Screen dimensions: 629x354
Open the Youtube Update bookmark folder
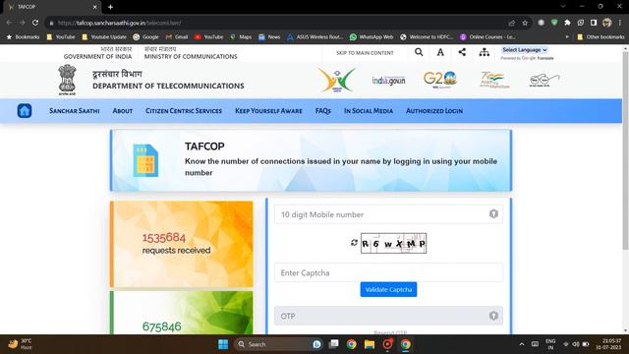(x=104, y=37)
